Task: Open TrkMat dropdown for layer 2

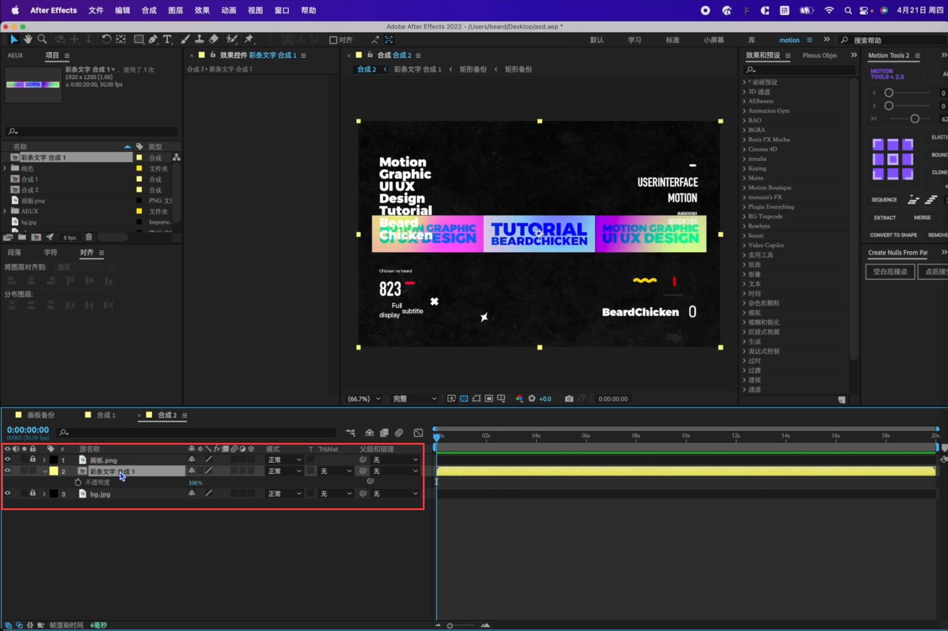Action: click(336, 471)
